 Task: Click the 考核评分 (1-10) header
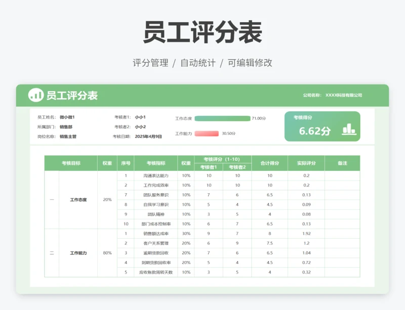click(222, 159)
